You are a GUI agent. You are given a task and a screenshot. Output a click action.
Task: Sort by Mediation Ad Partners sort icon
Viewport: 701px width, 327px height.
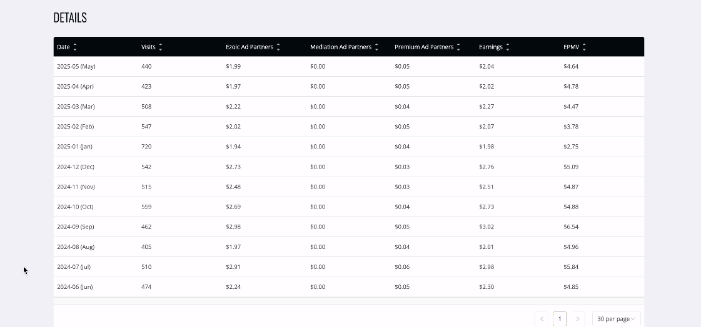click(376, 47)
